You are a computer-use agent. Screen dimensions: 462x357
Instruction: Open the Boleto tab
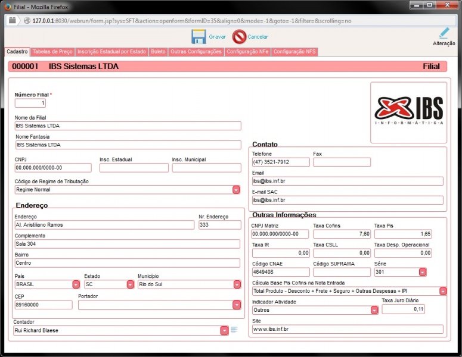click(x=158, y=51)
